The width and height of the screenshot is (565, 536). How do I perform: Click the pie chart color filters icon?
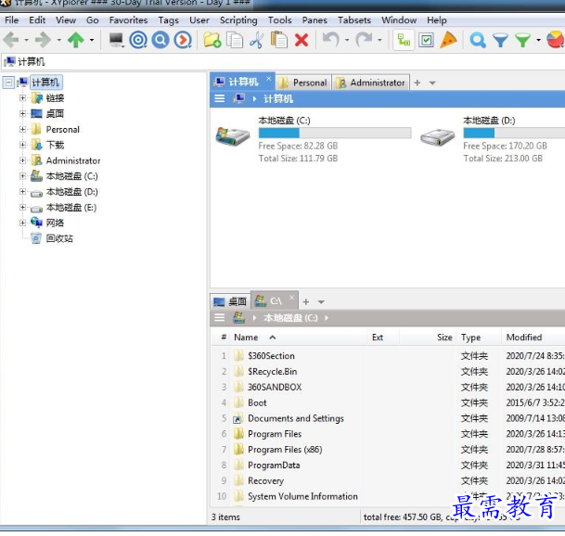point(556,40)
